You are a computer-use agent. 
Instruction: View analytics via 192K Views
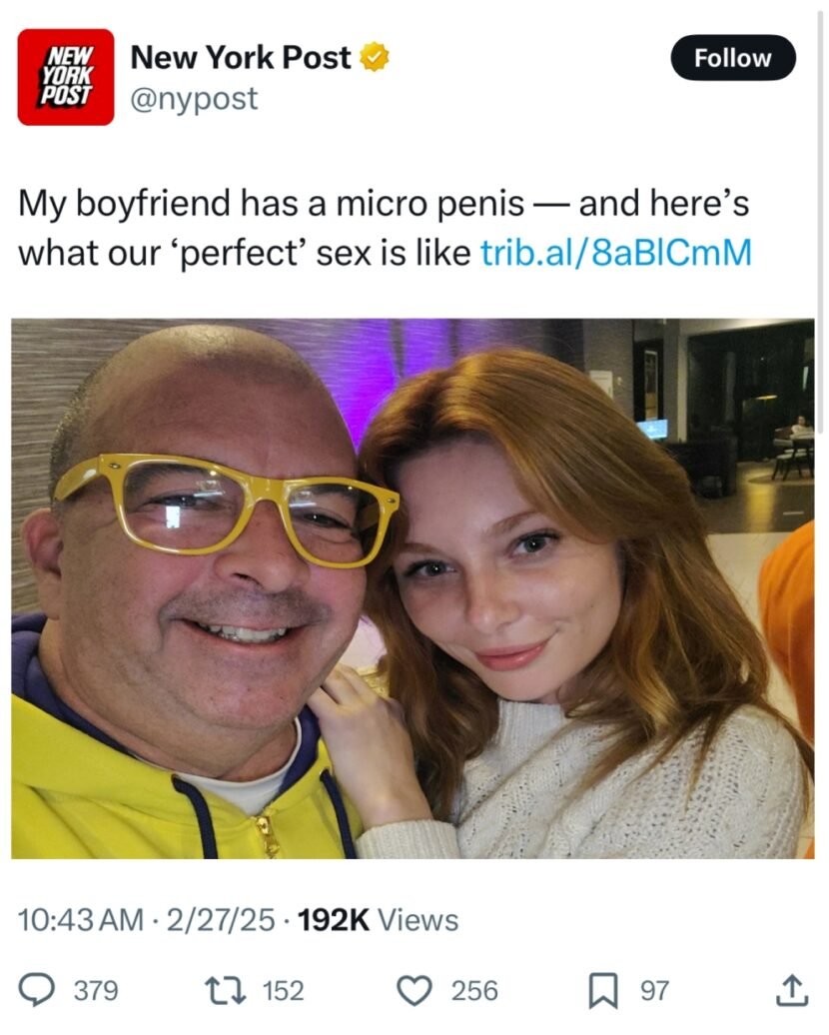(x=379, y=920)
